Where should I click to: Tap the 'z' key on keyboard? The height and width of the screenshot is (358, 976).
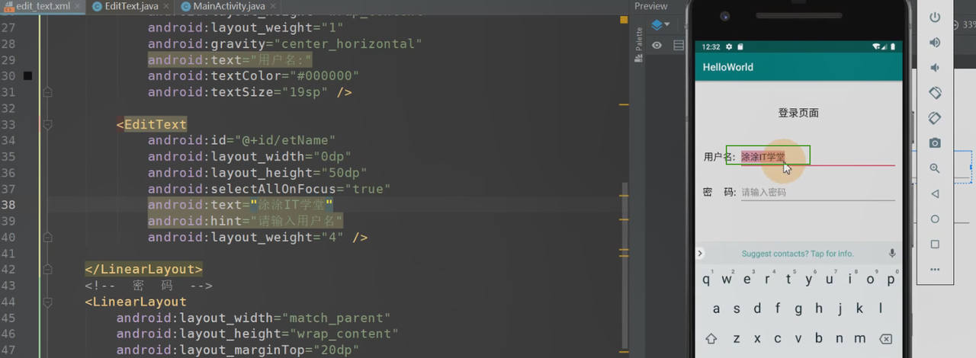coord(737,339)
